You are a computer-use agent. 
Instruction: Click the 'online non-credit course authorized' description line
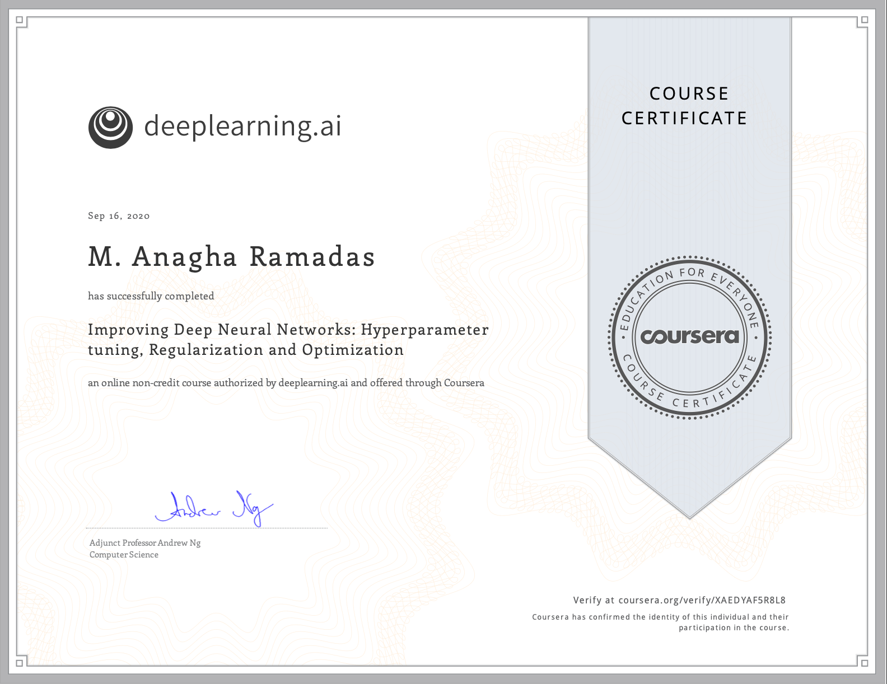(286, 383)
